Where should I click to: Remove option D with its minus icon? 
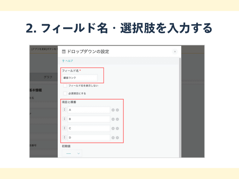click(117, 138)
